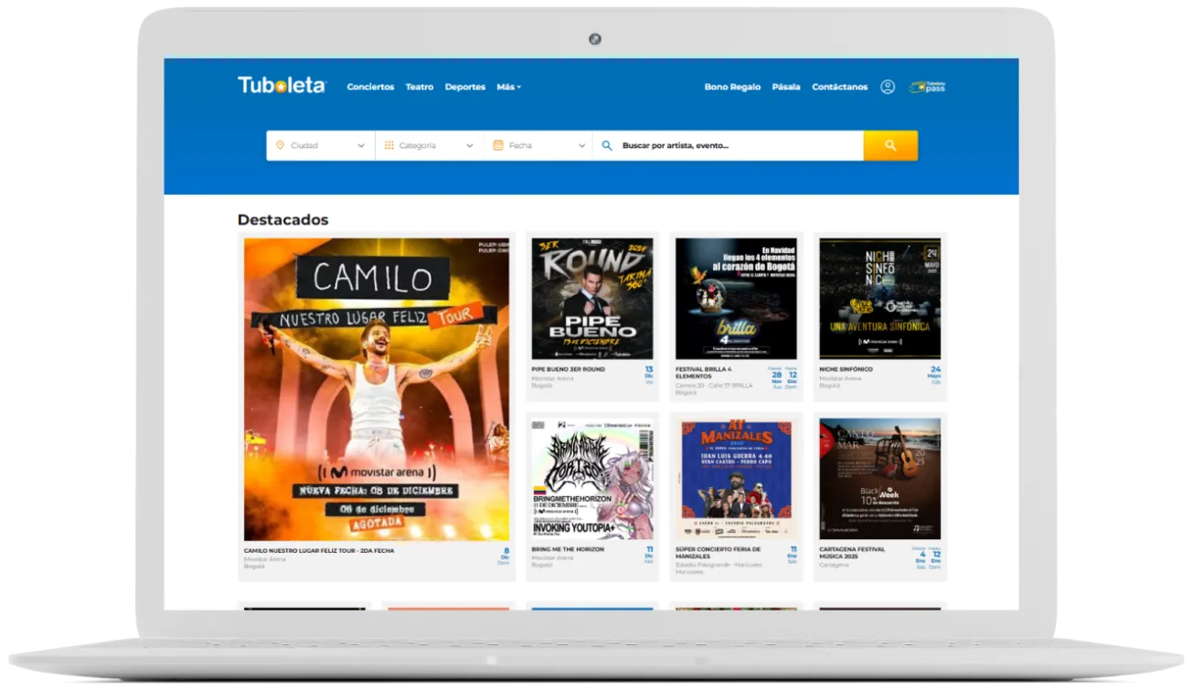Click the Teatro navigation link
Viewport: 1192px width, 690px height.
(420, 86)
